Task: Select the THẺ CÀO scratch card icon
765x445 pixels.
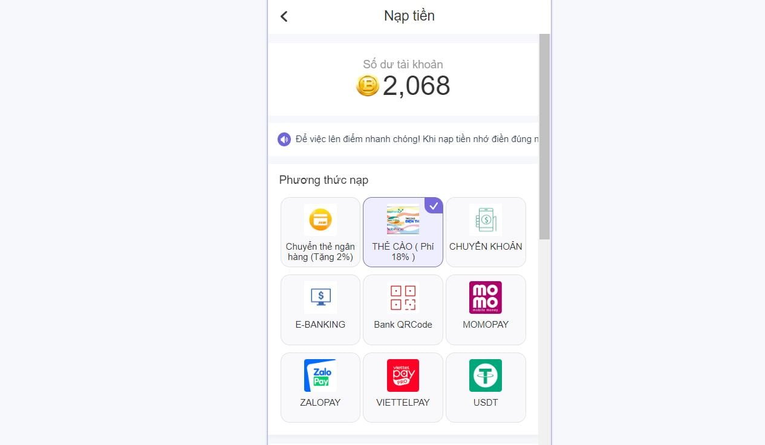Action: coord(403,219)
